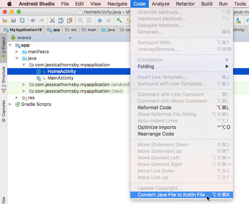The image size is (249, 204).
Task: Click the Forward navigation arrow
Action: click(x=109, y=21)
